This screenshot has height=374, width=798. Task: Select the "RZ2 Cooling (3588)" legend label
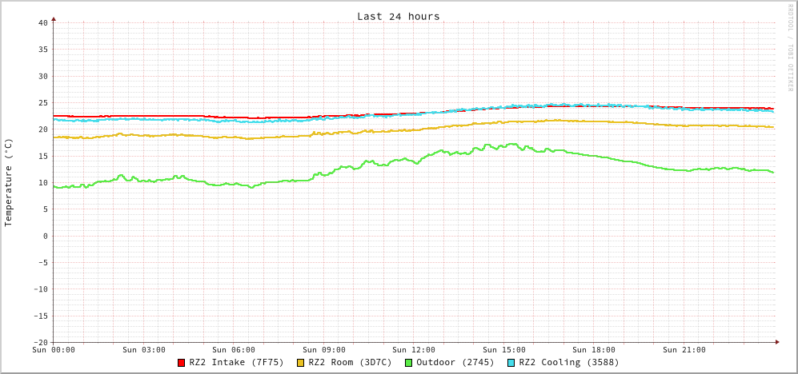pos(568,363)
